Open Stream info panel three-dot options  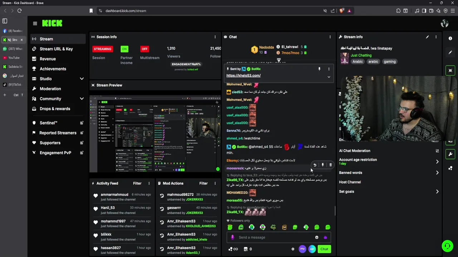pos(436,37)
